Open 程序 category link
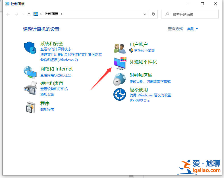This screenshot has height=178, width=224. 45,103
